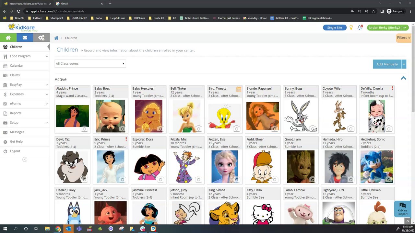Click Children breadcrumb link
The height and width of the screenshot is (233, 415).
pos(71,38)
